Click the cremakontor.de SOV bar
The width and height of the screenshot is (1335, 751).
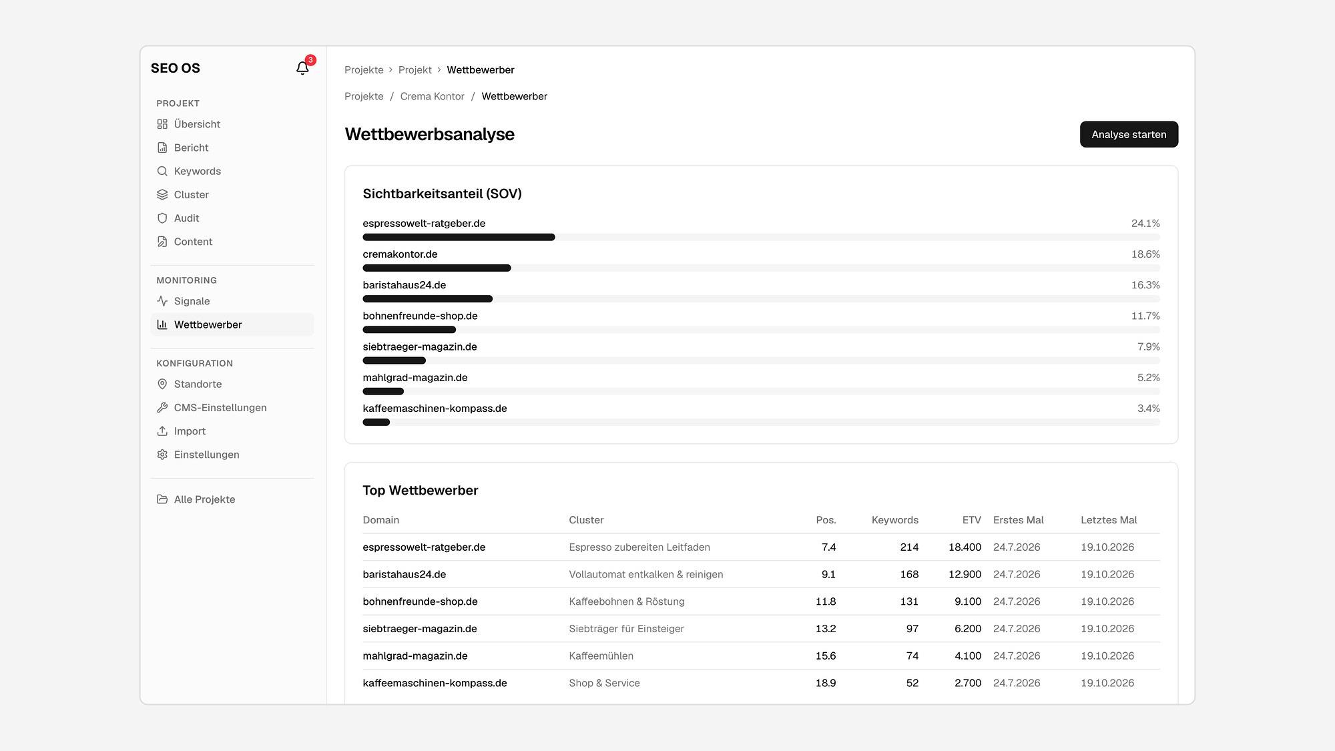761,268
